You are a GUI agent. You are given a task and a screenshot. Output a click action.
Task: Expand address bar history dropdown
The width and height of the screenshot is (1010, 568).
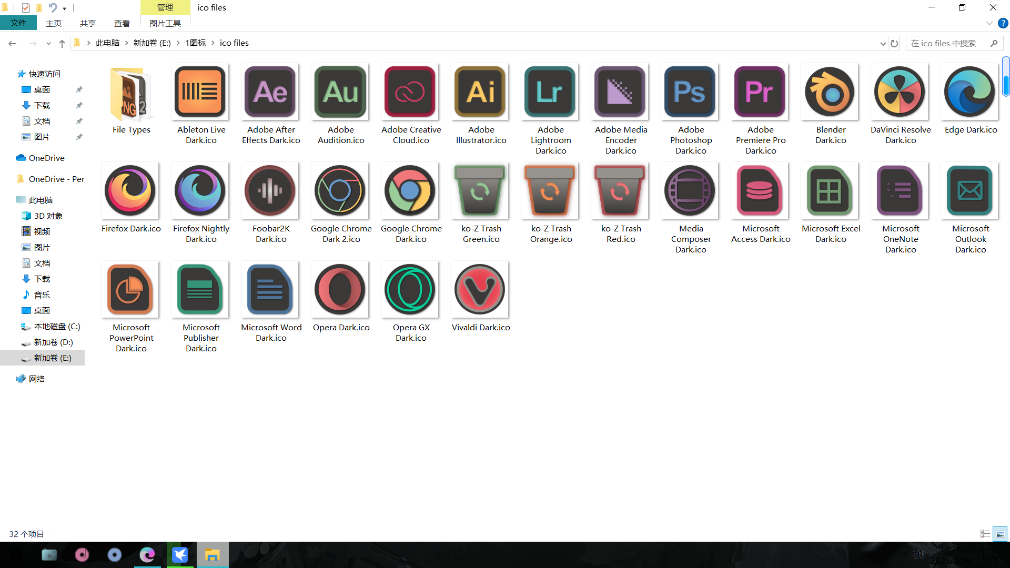[x=883, y=44]
